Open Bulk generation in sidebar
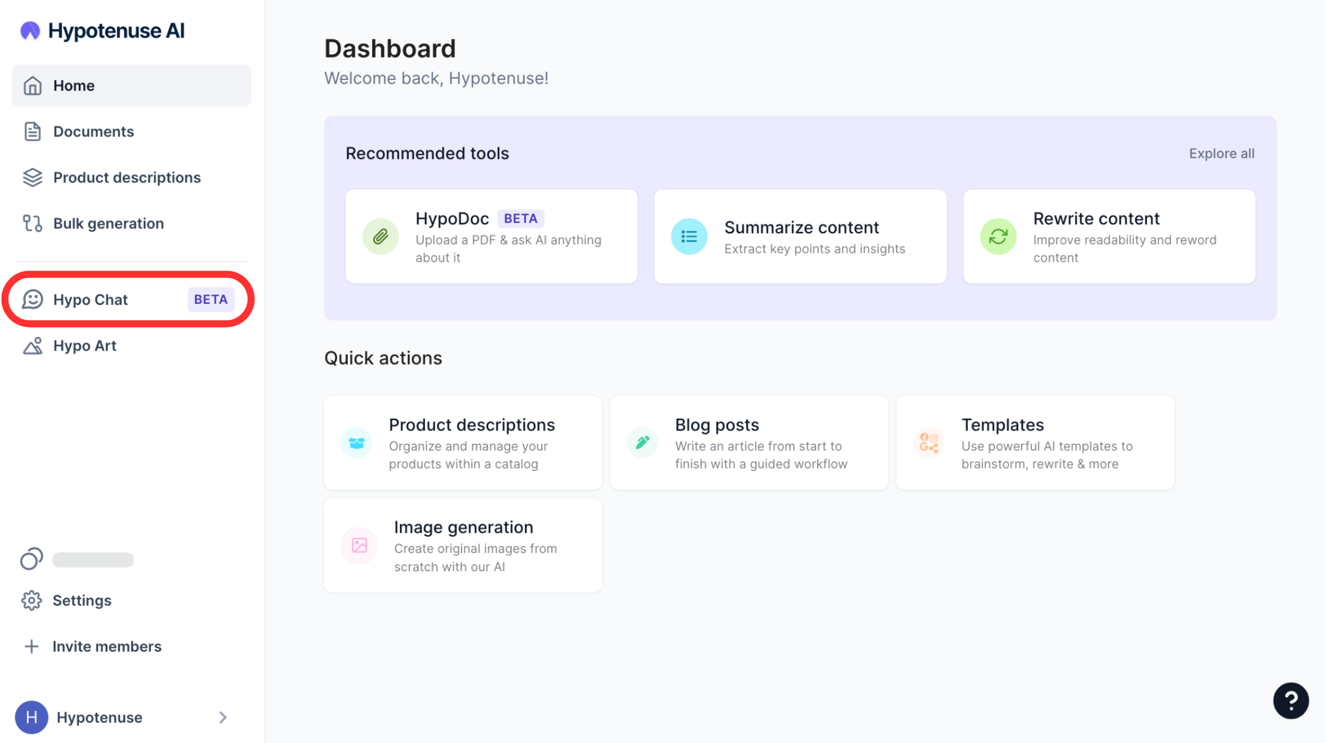 click(108, 223)
